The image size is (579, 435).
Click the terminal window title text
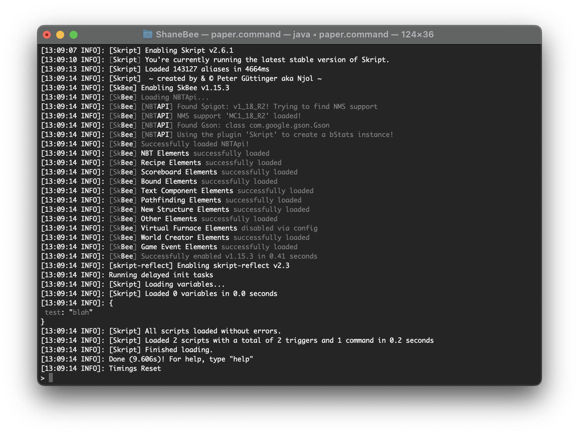[x=295, y=34]
